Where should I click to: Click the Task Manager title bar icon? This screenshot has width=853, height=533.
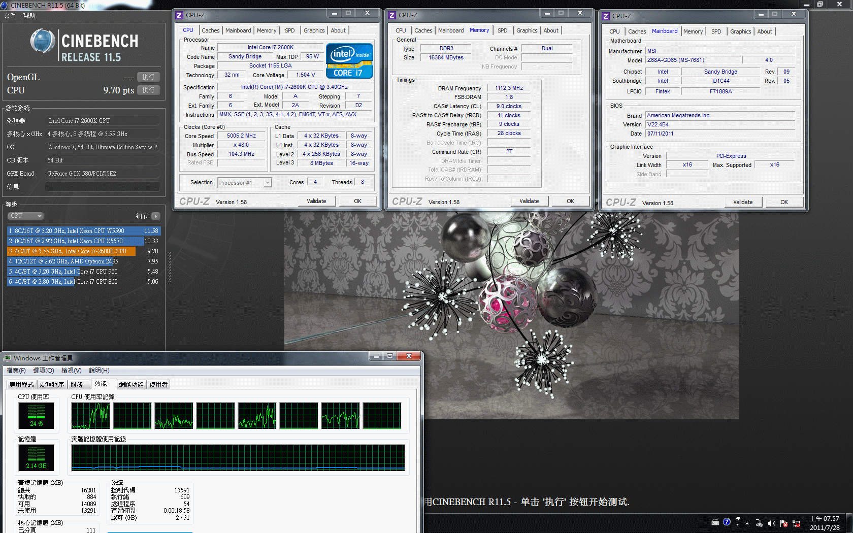pos(8,358)
